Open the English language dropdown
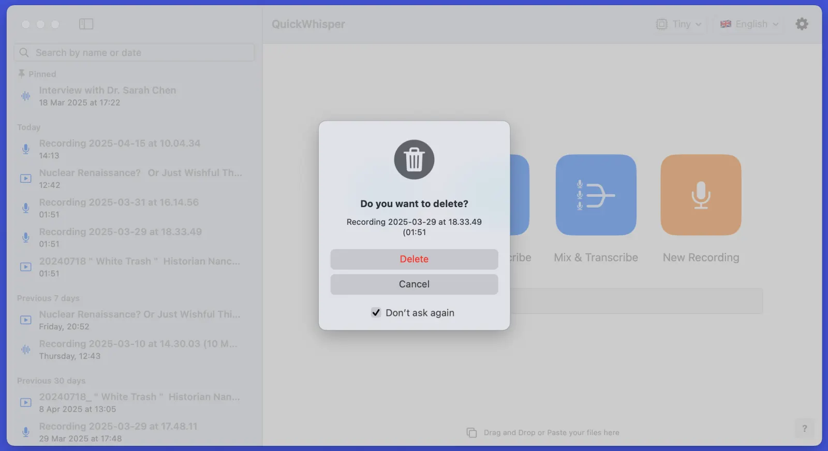Screen dimensions: 828x451 749,24
